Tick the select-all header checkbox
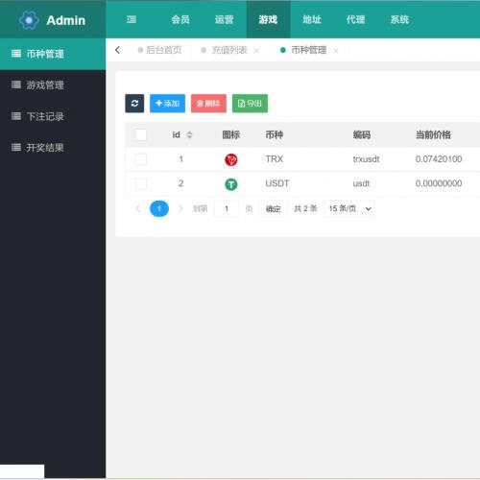 [141, 134]
